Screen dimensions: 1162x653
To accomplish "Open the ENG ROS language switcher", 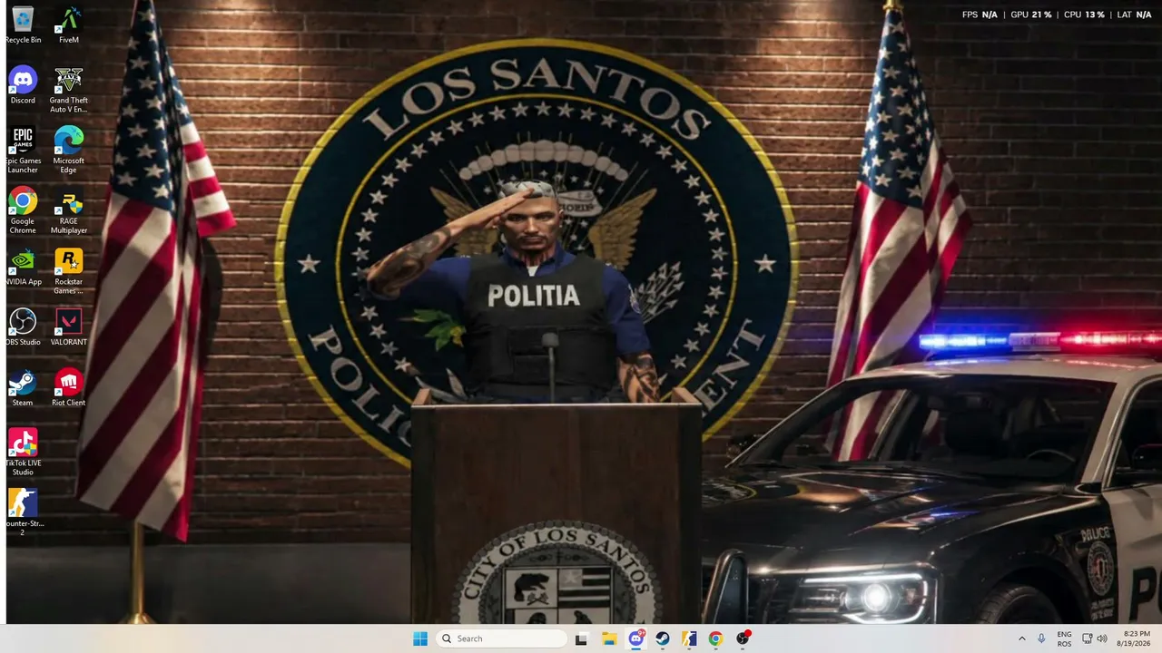I will [1064, 638].
